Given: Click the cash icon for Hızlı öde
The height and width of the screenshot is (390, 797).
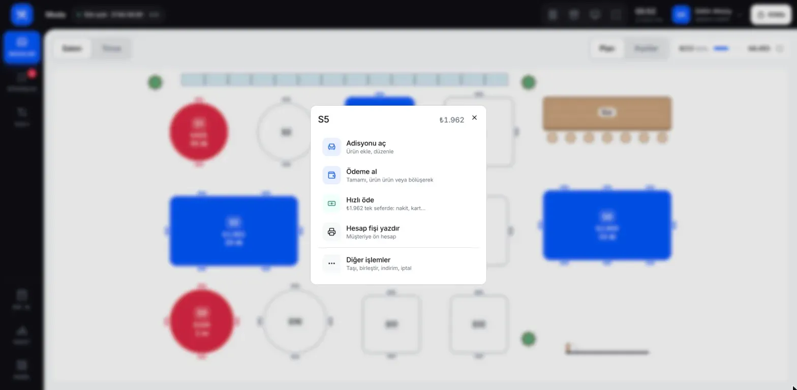Looking at the screenshot, I should (x=331, y=204).
